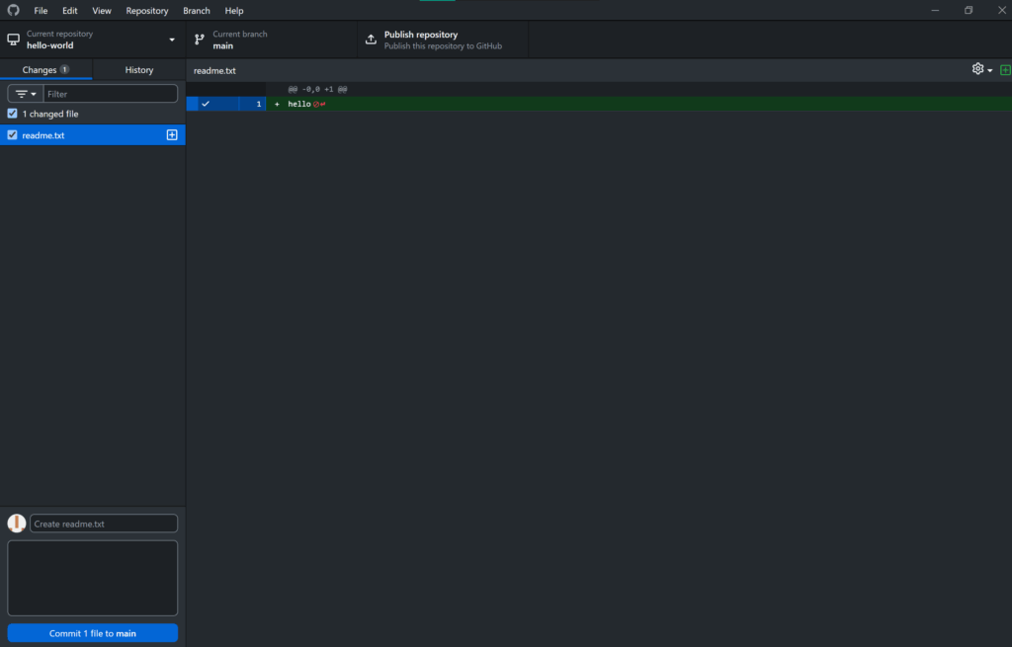Screen dimensions: 1012x647
Task: Click the branch icon beside Current branch
Action: [x=200, y=40]
